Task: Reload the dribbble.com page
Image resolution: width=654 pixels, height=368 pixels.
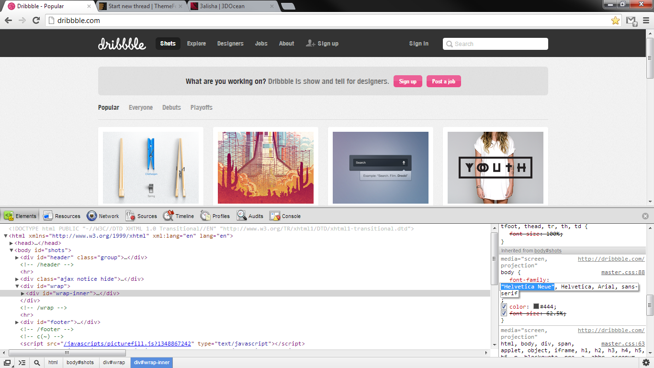Action: point(36,20)
